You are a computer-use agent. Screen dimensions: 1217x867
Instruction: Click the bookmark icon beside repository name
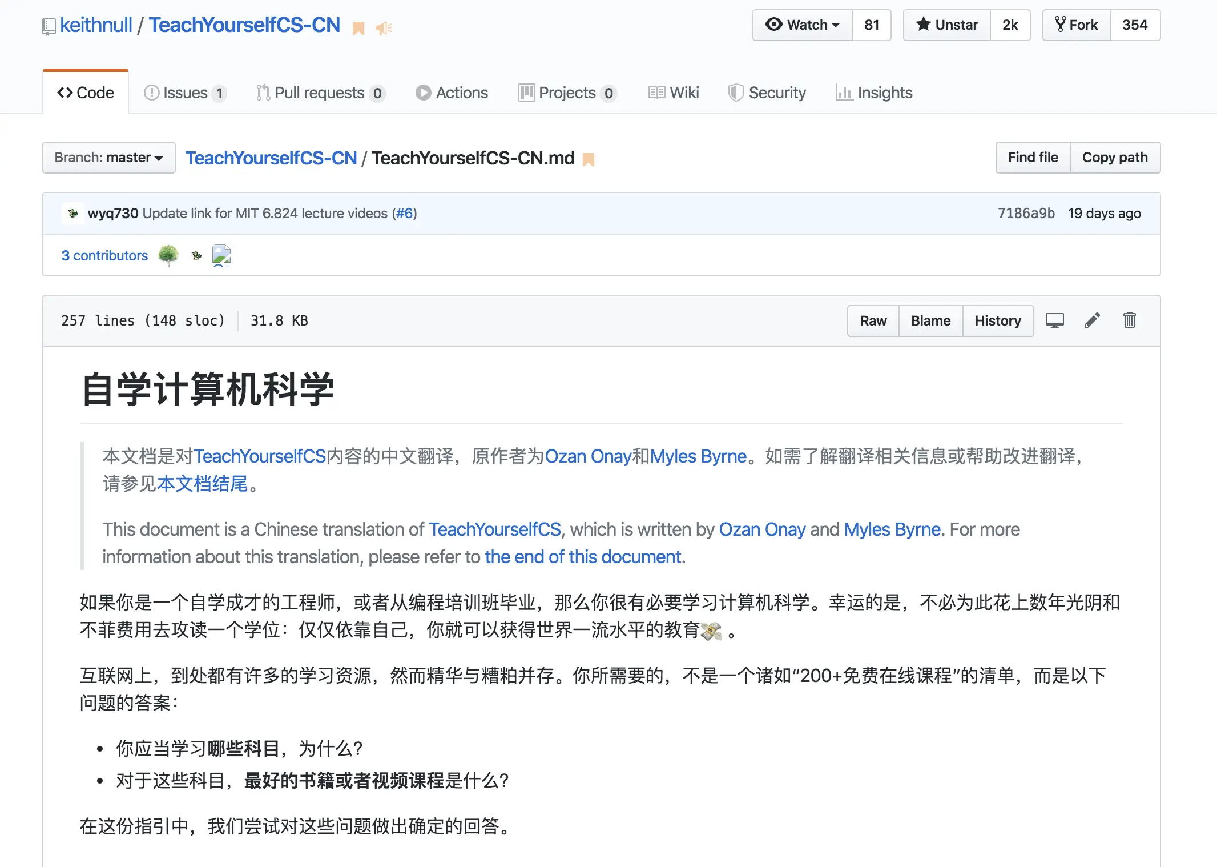pos(358,28)
